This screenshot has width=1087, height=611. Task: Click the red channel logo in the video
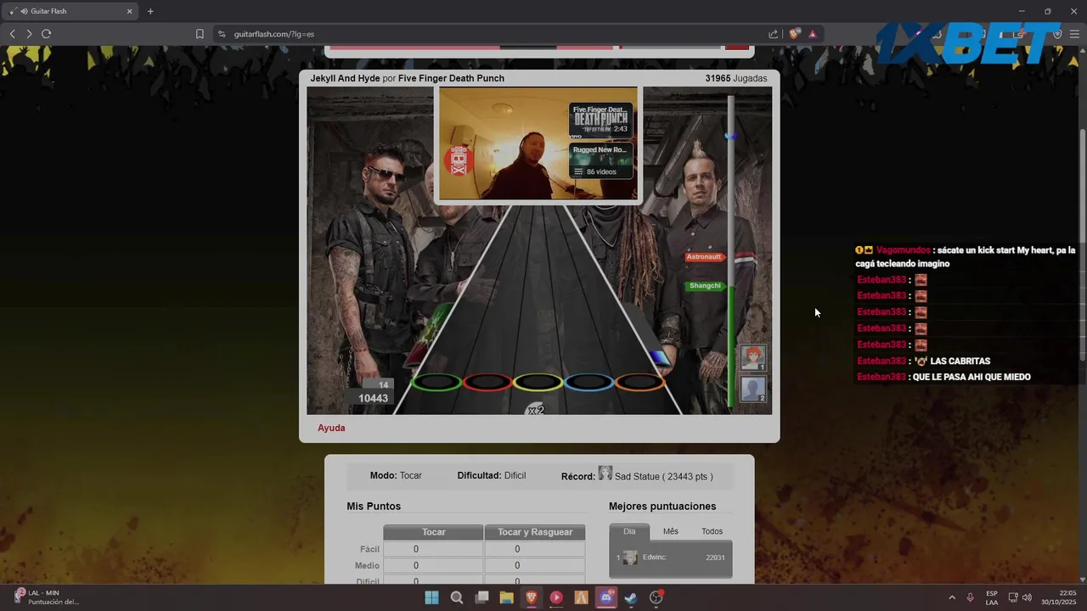pyautogui.click(x=459, y=160)
